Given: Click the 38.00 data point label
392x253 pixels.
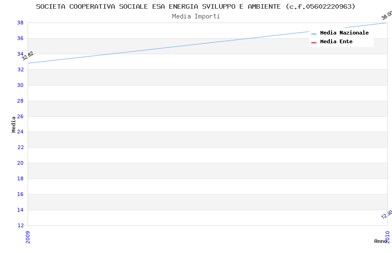Looking at the screenshot, I should 386,16.
